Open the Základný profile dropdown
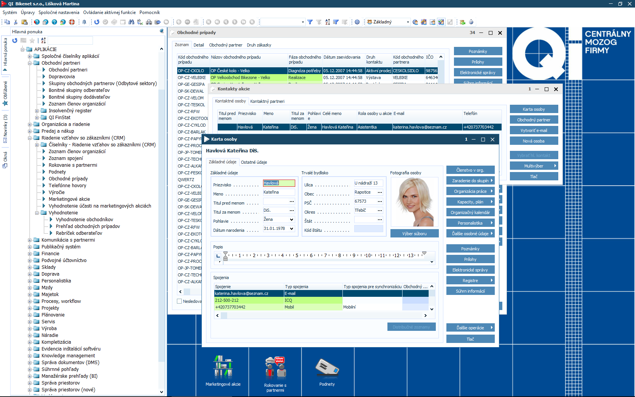 (x=407, y=22)
